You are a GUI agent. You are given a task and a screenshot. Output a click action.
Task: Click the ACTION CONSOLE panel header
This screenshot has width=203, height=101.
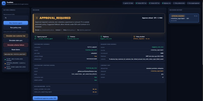click(9, 10)
